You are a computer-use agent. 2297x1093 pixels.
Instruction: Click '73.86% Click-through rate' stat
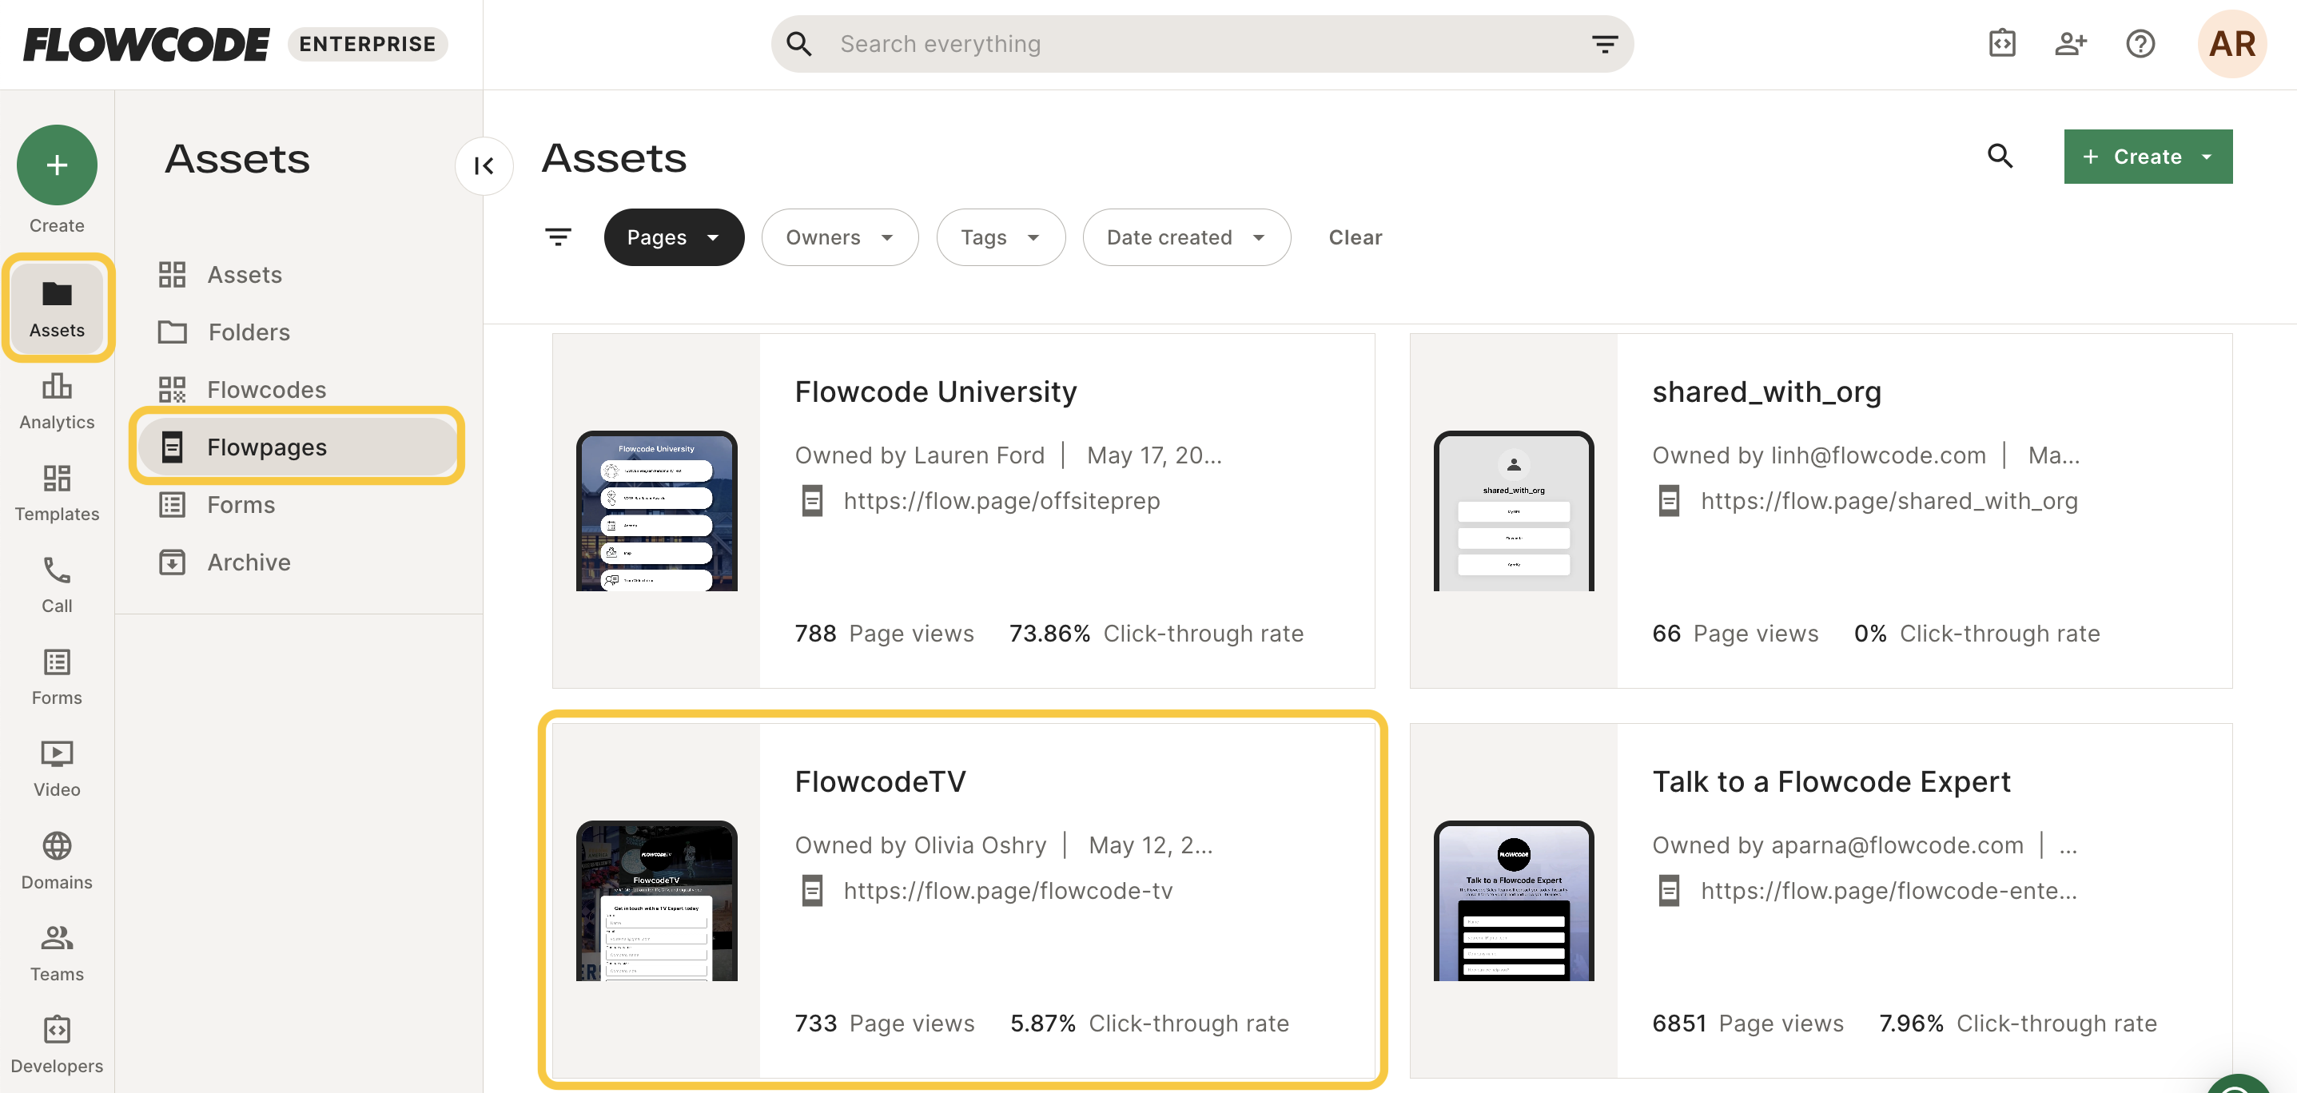(x=1156, y=634)
